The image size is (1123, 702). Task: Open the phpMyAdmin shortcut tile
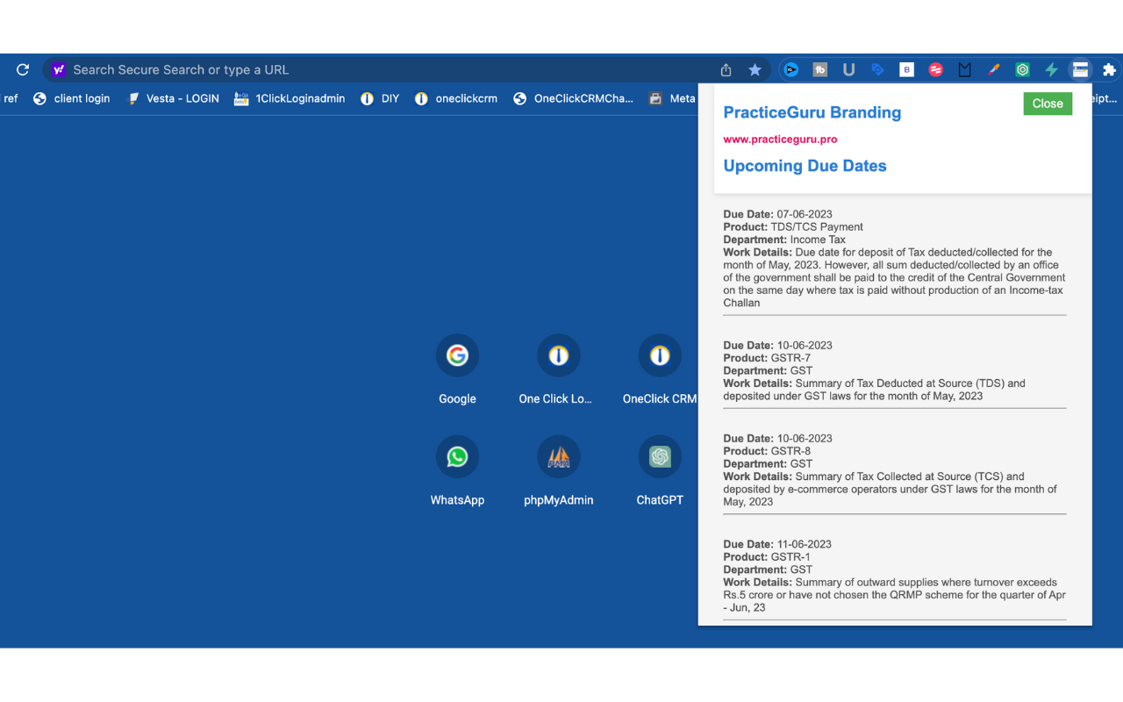point(558,471)
